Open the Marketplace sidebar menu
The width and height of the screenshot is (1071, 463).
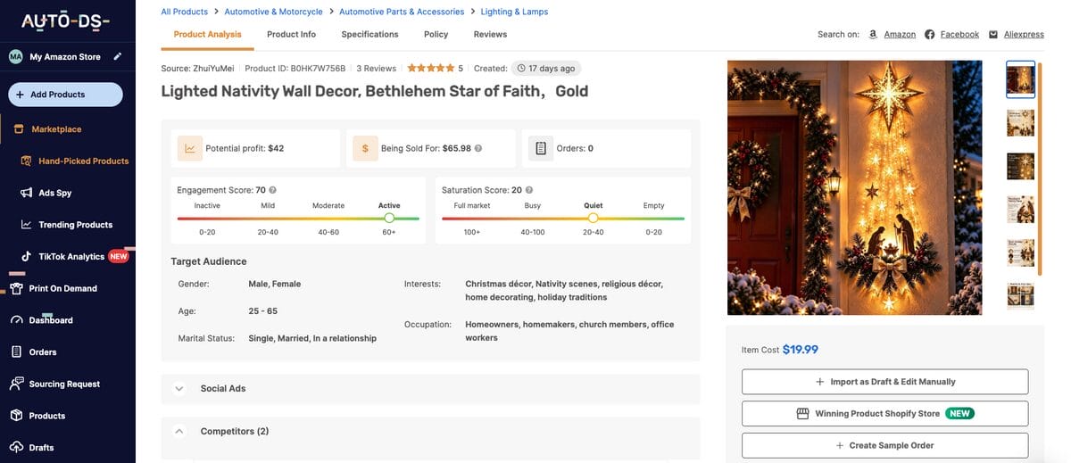[56, 129]
